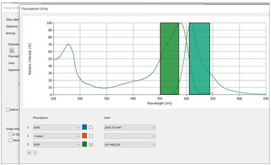The height and width of the screenshot is (165, 271).
Task: Enable the checkbox for fluorophore row 2
Action: click(x=91, y=136)
